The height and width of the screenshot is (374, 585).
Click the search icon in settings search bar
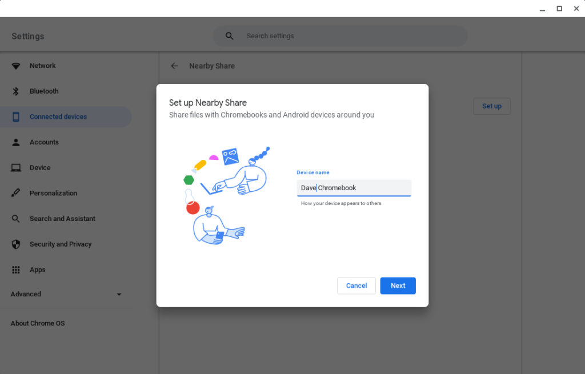(x=230, y=36)
